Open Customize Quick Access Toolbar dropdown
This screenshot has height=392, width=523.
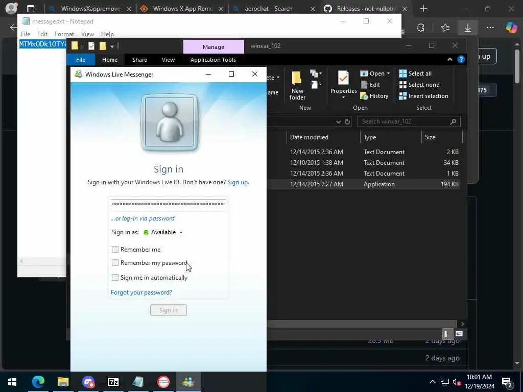tap(112, 46)
